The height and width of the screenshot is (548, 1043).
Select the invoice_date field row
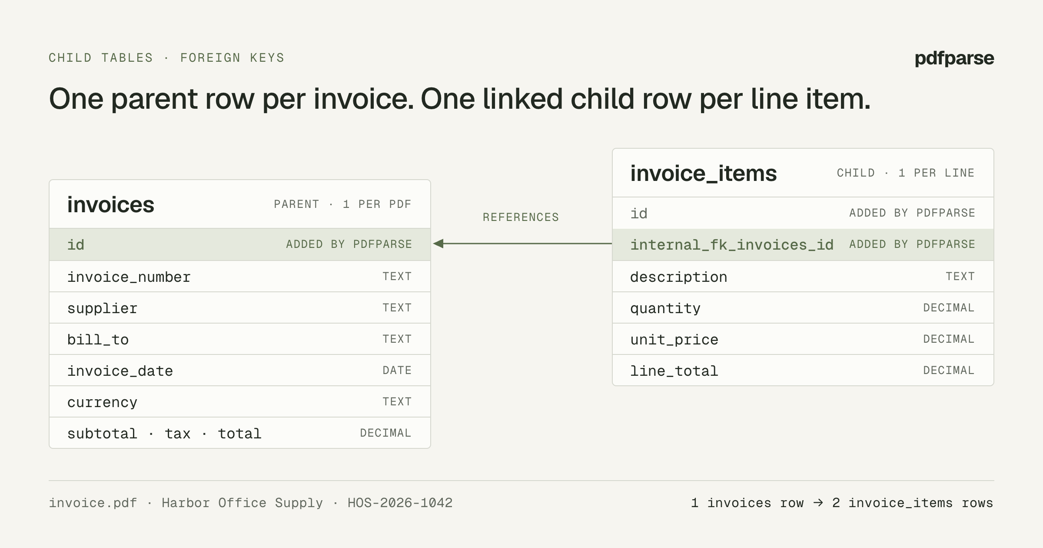click(240, 370)
